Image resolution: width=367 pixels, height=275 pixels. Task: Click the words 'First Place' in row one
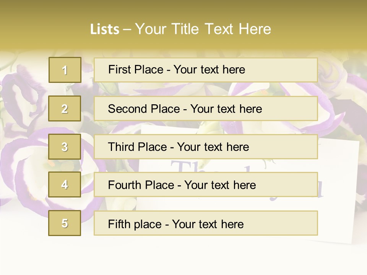[x=136, y=70]
